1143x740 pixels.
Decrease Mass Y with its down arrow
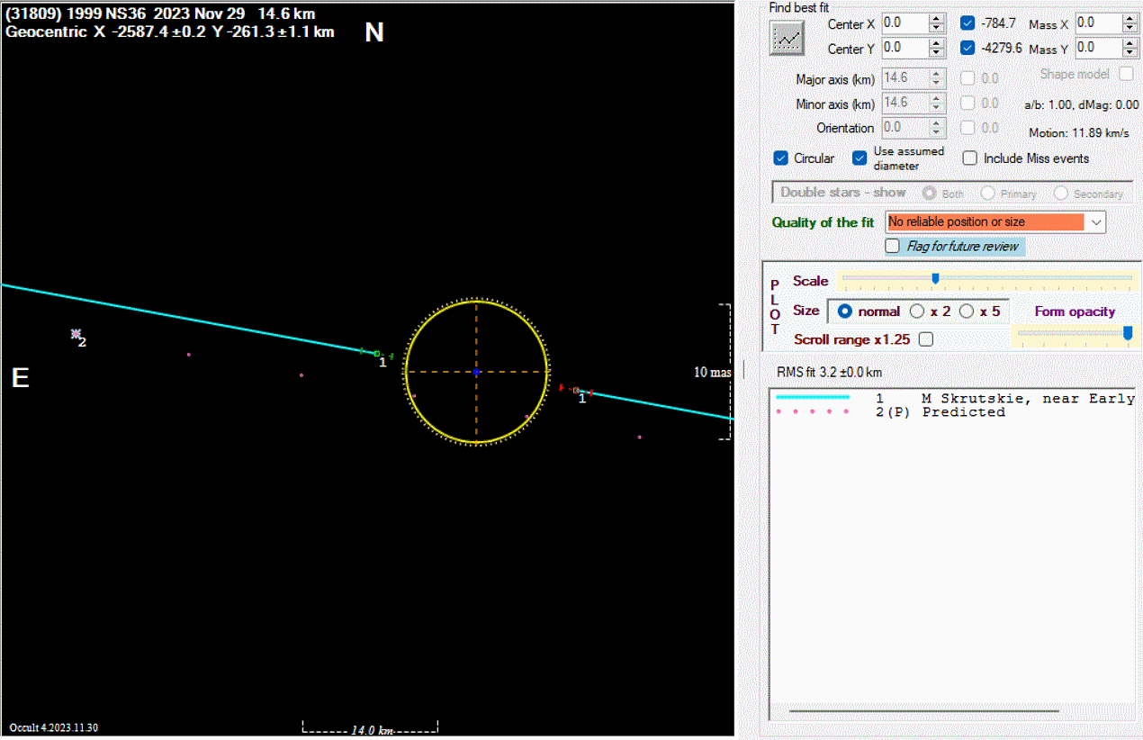tap(1131, 53)
